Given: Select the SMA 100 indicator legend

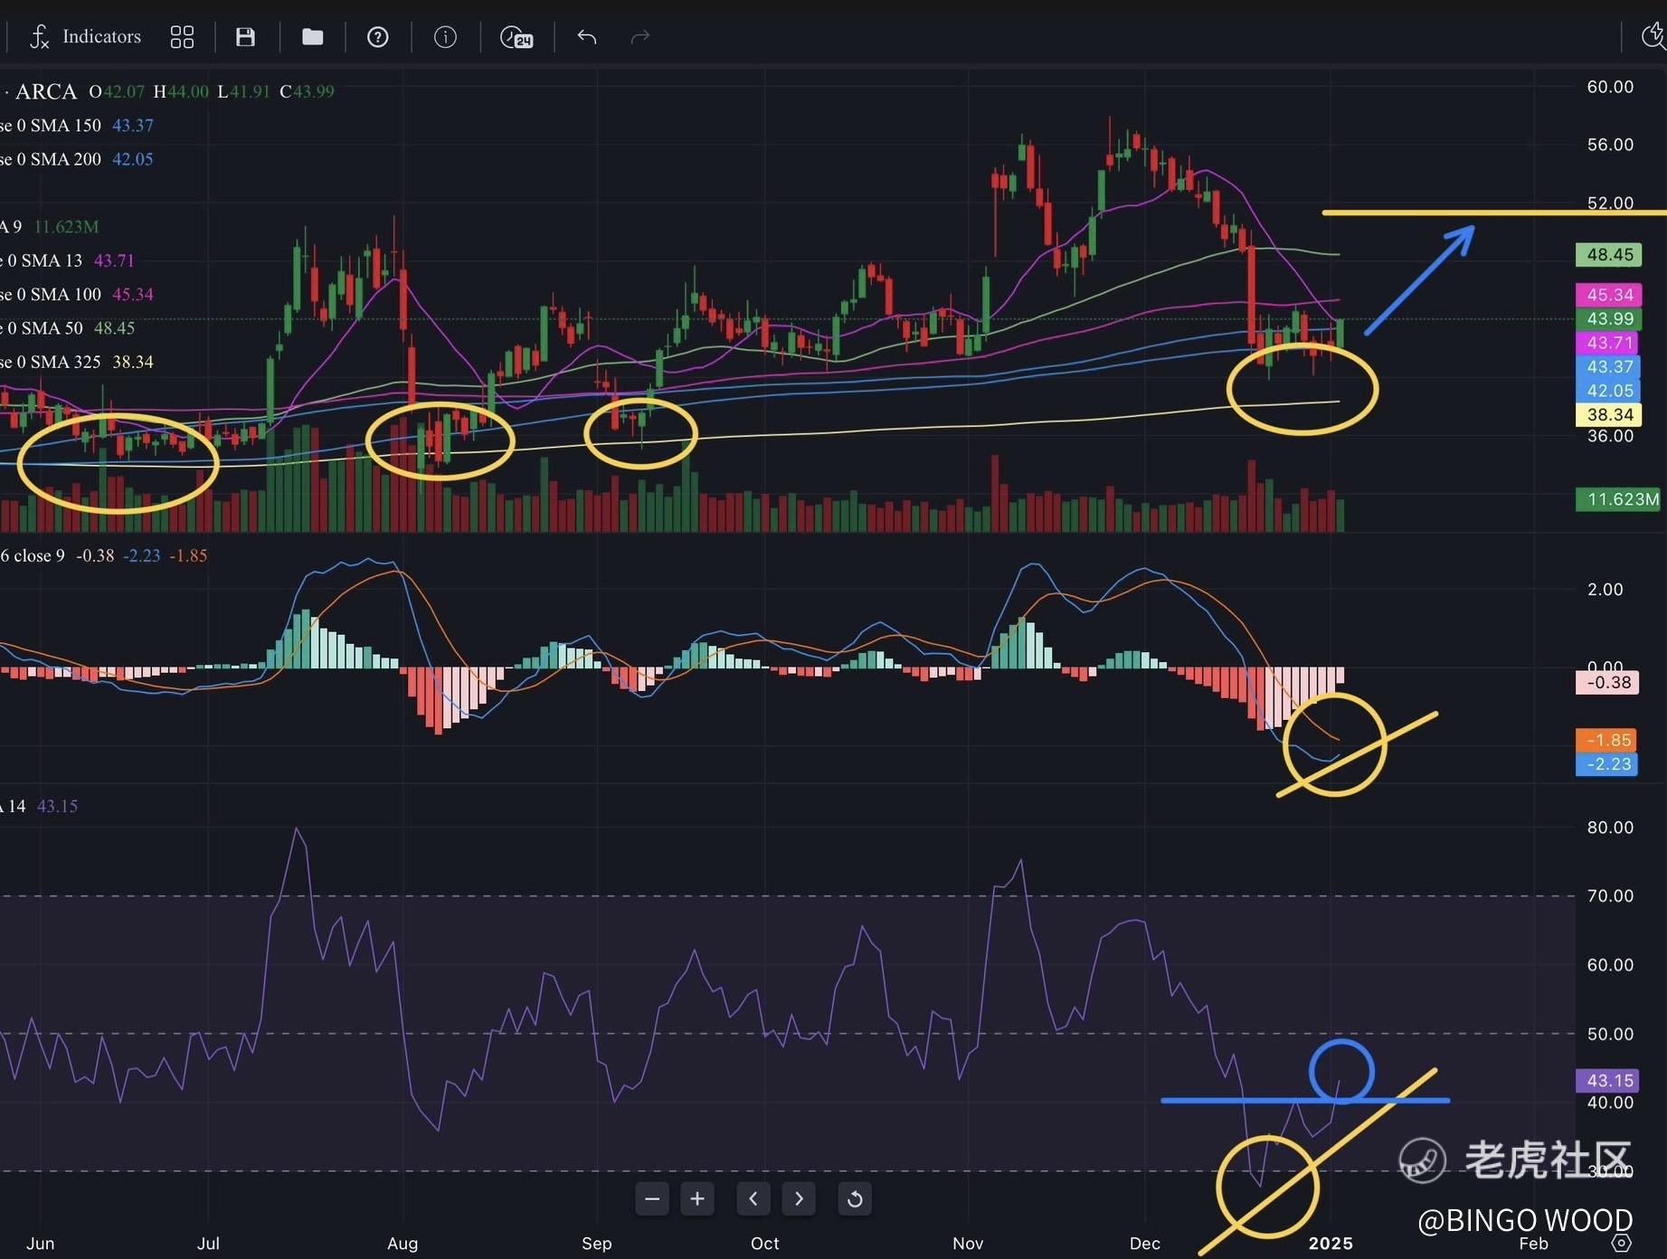Looking at the screenshot, I should pos(77,295).
